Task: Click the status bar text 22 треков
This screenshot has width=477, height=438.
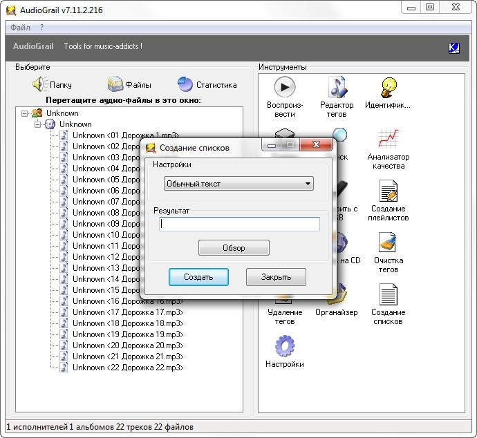Action: [134, 427]
